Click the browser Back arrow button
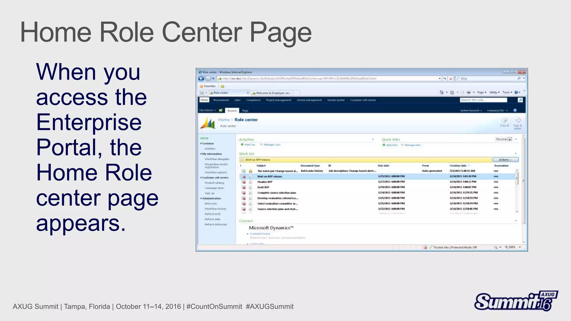This screenshot has height=321, width=571. point(201,79)
